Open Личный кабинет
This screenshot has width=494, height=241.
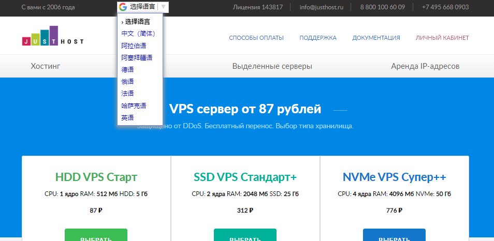[442, 38]
